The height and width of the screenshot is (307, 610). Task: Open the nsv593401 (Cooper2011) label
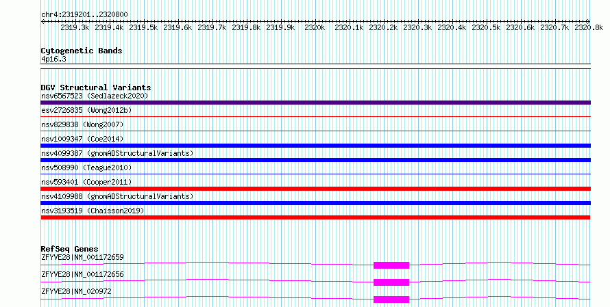click(86, 182)
